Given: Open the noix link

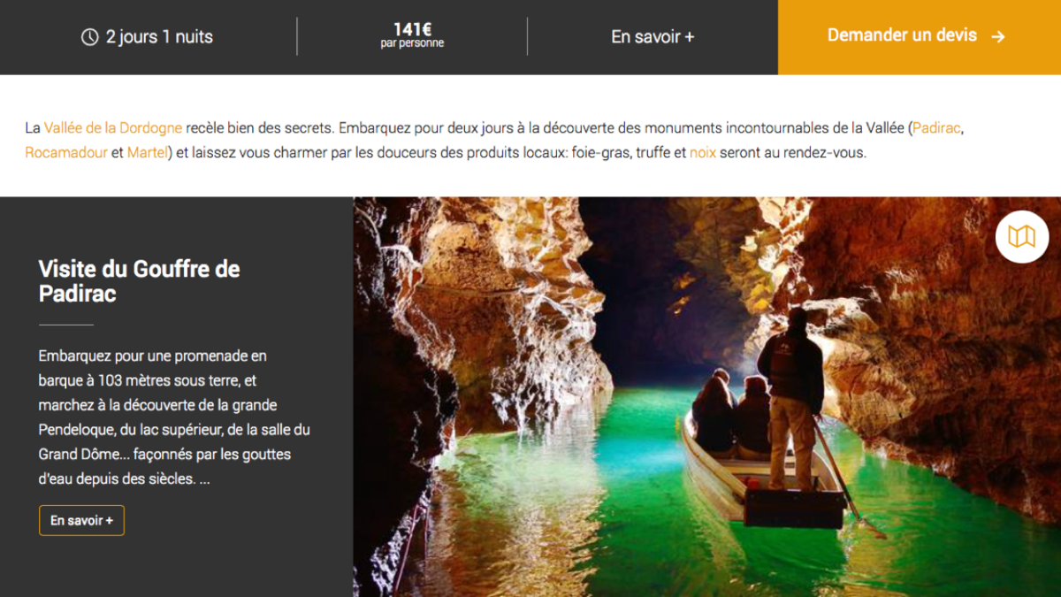Looking at the screenshot, I should click(x=703, y=152).
